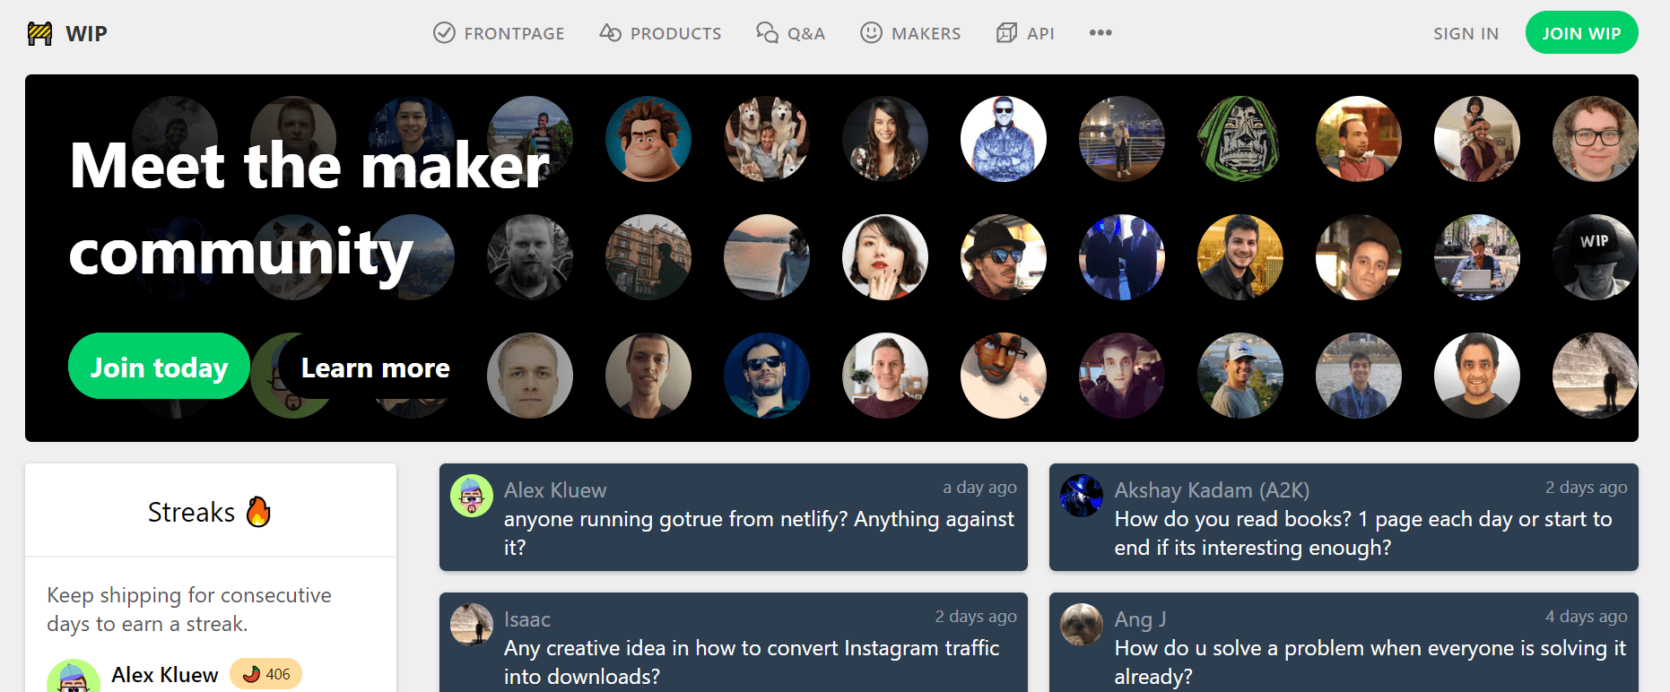
Task: Go to the Products page
Action: 660,33
